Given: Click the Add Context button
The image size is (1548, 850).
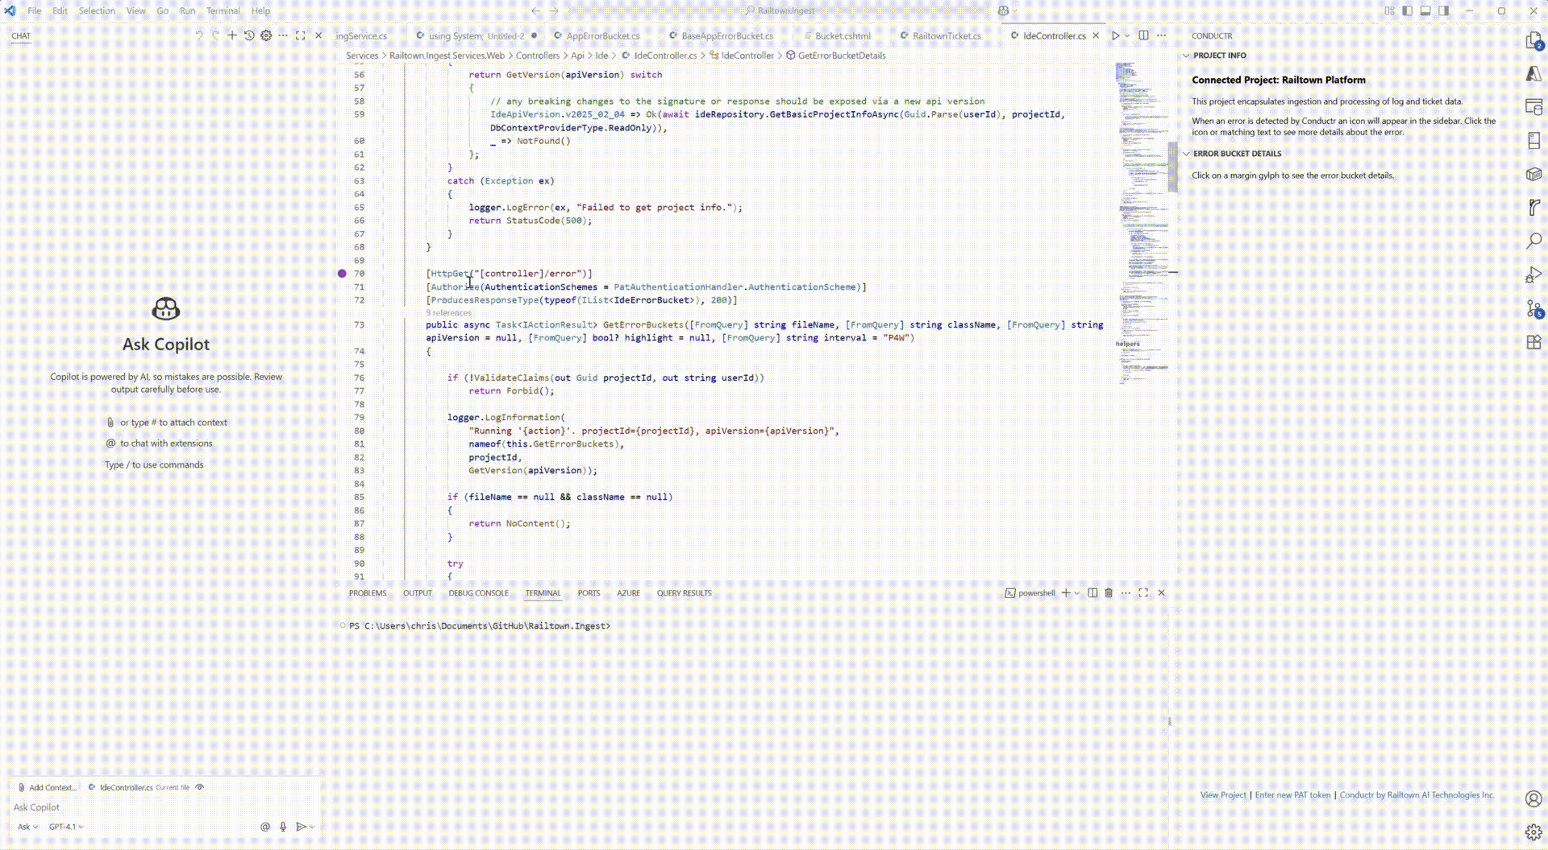Looking at the screenshot, I should (x=48, y=788).
